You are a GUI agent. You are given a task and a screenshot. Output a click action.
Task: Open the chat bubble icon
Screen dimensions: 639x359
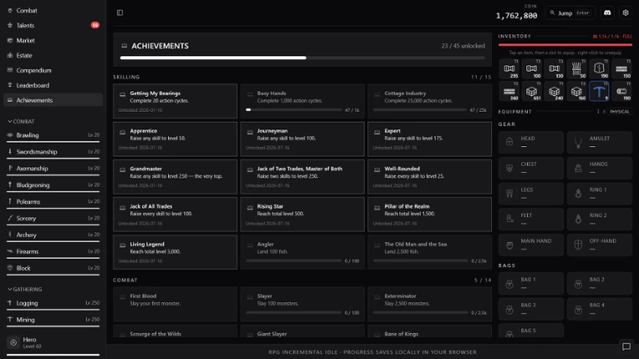pyautogui.click(x=626, y=346)
